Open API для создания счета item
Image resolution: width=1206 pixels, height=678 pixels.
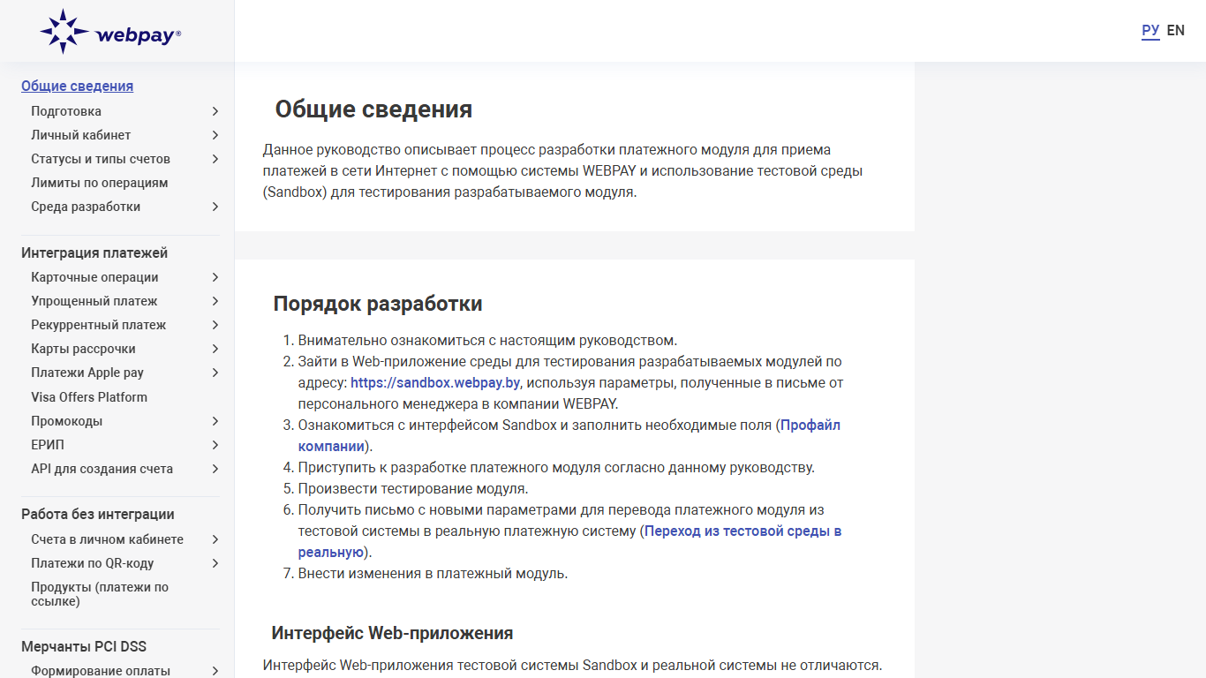coord(102,469)
